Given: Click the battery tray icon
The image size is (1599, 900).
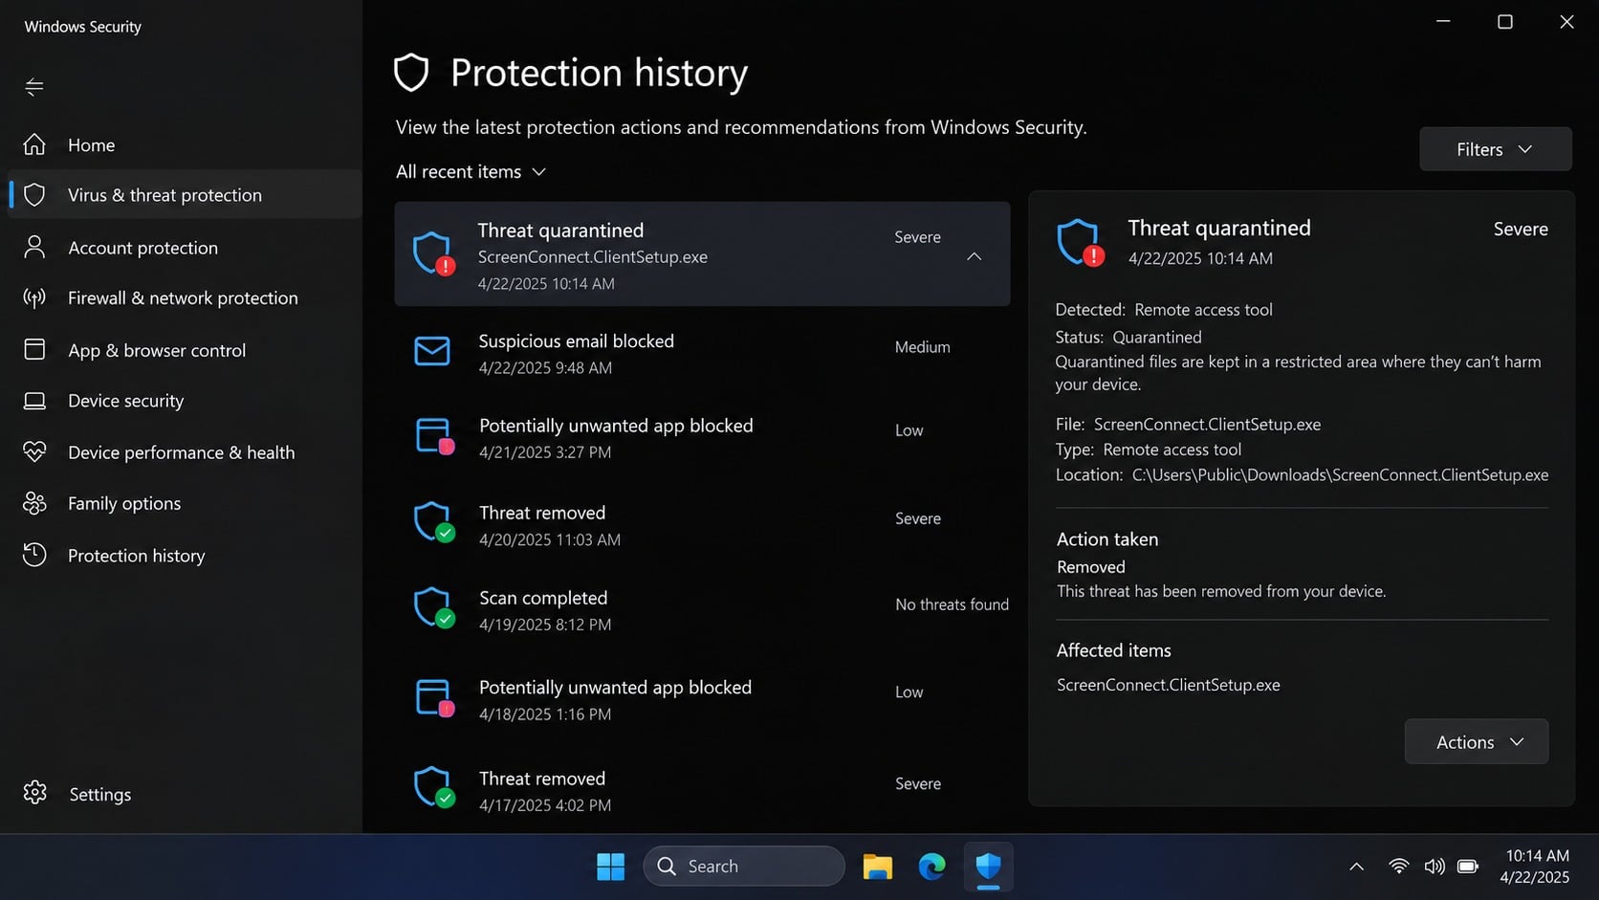Looking at the screenshot, I should pos(1468,867).
